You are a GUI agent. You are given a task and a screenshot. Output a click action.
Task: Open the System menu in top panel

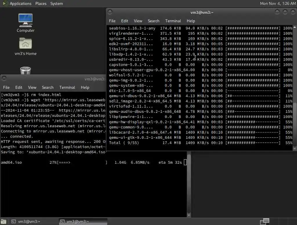57,3
